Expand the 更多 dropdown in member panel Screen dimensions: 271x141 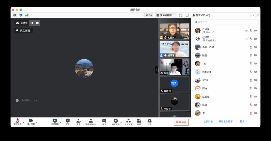click(243, 121)
